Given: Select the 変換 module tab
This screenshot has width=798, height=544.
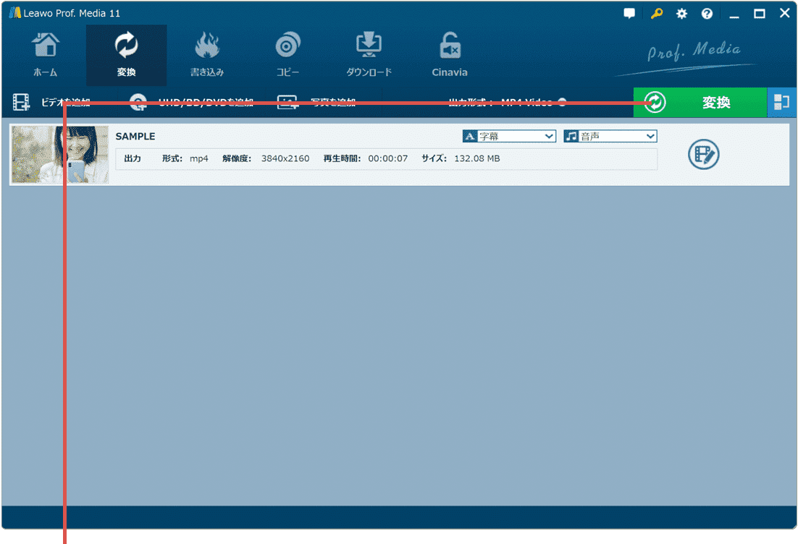Looking at the screenshot, I should (x=126, y=54).
